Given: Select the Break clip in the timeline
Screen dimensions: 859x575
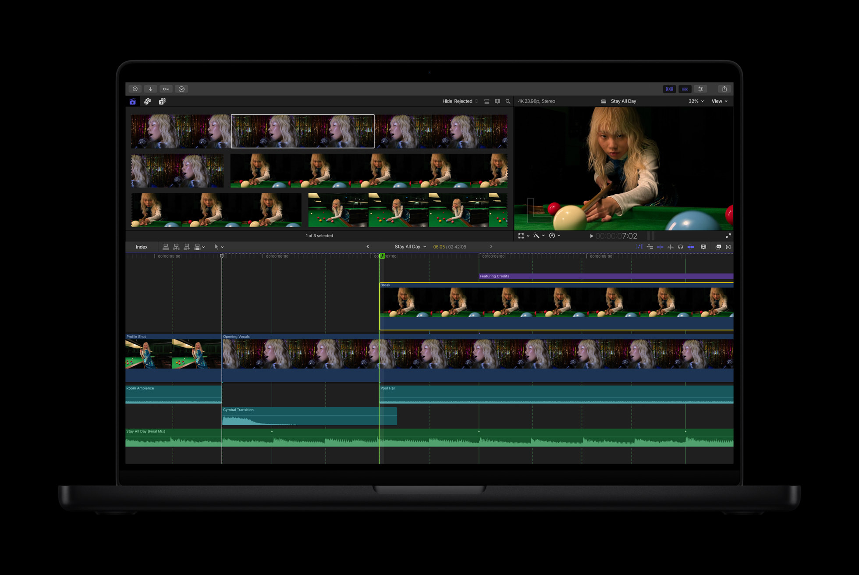Looking at the screenshot, I should (x=557, y=307).
